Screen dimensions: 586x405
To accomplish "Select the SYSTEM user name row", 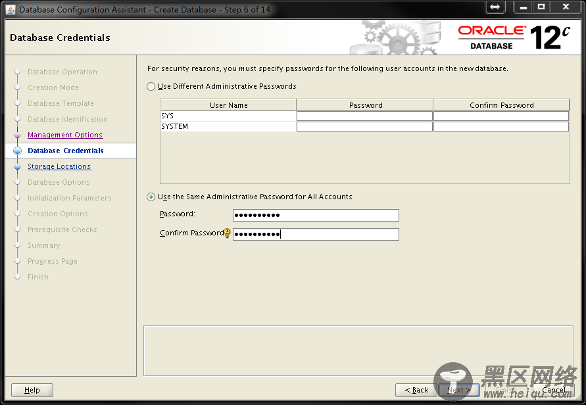I will [228, 127].
